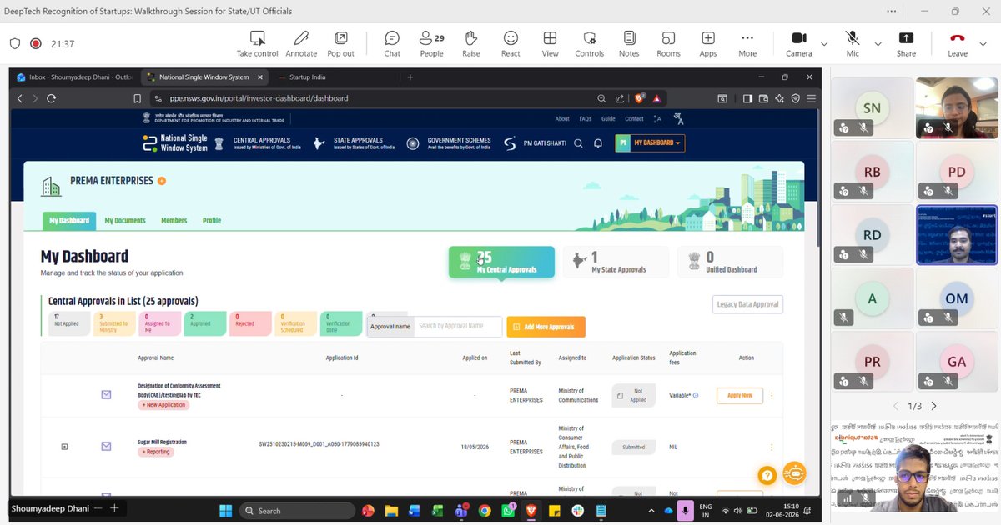Go to next participant page arrow

933,406
